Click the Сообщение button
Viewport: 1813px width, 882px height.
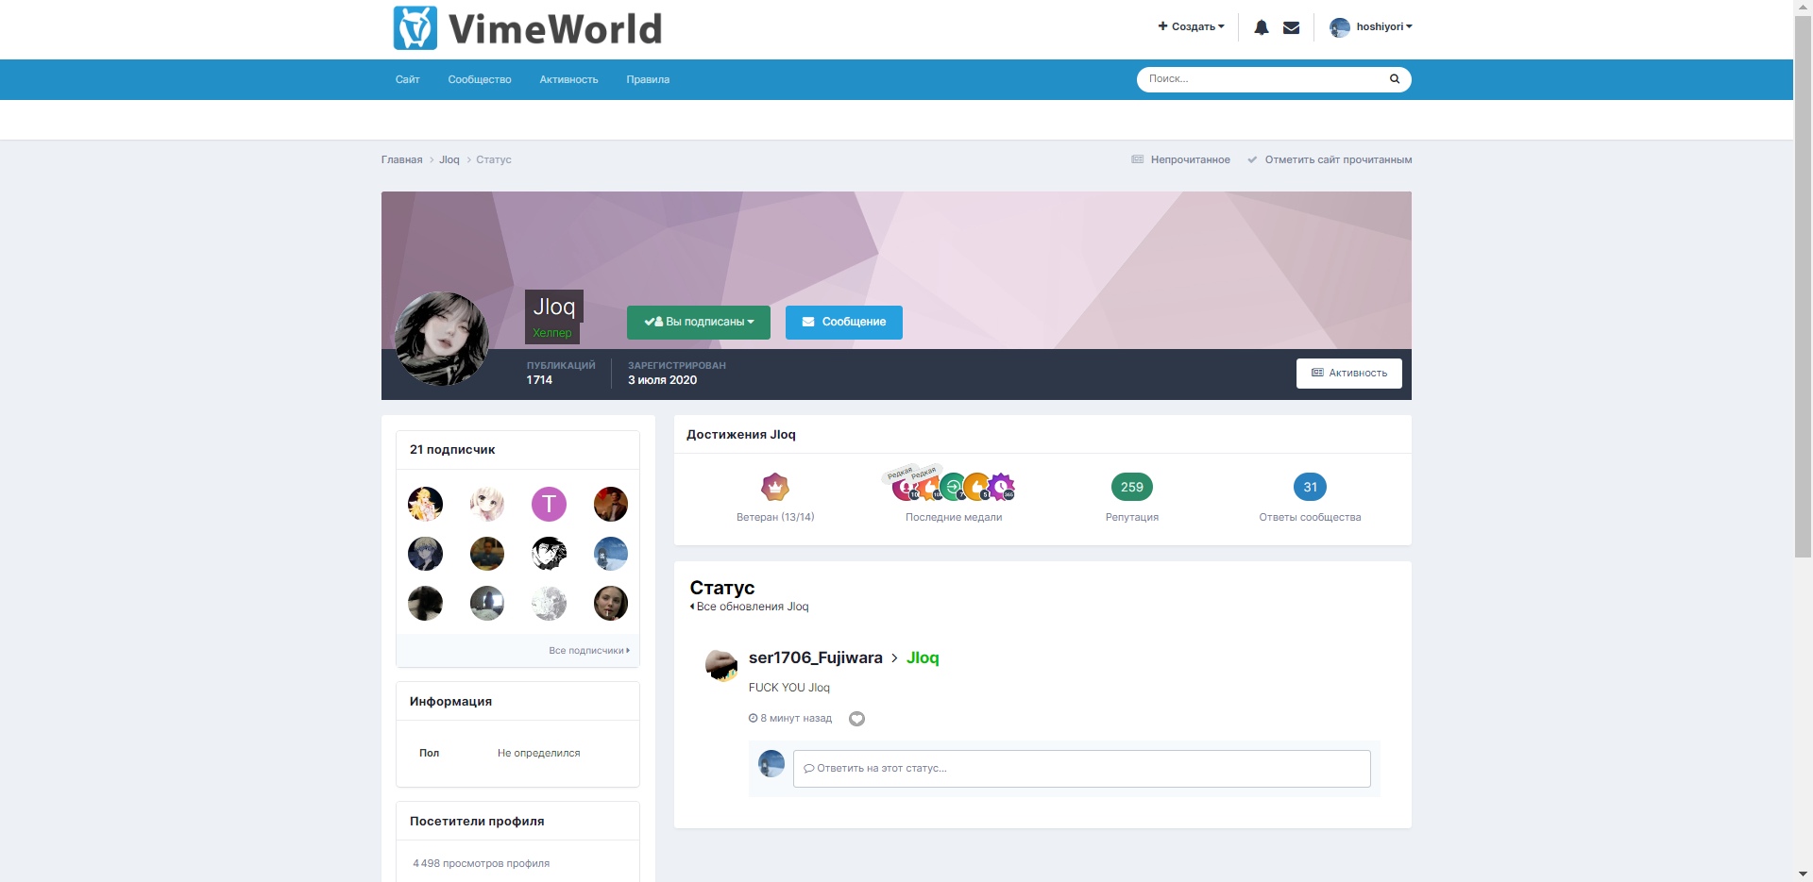844,322
